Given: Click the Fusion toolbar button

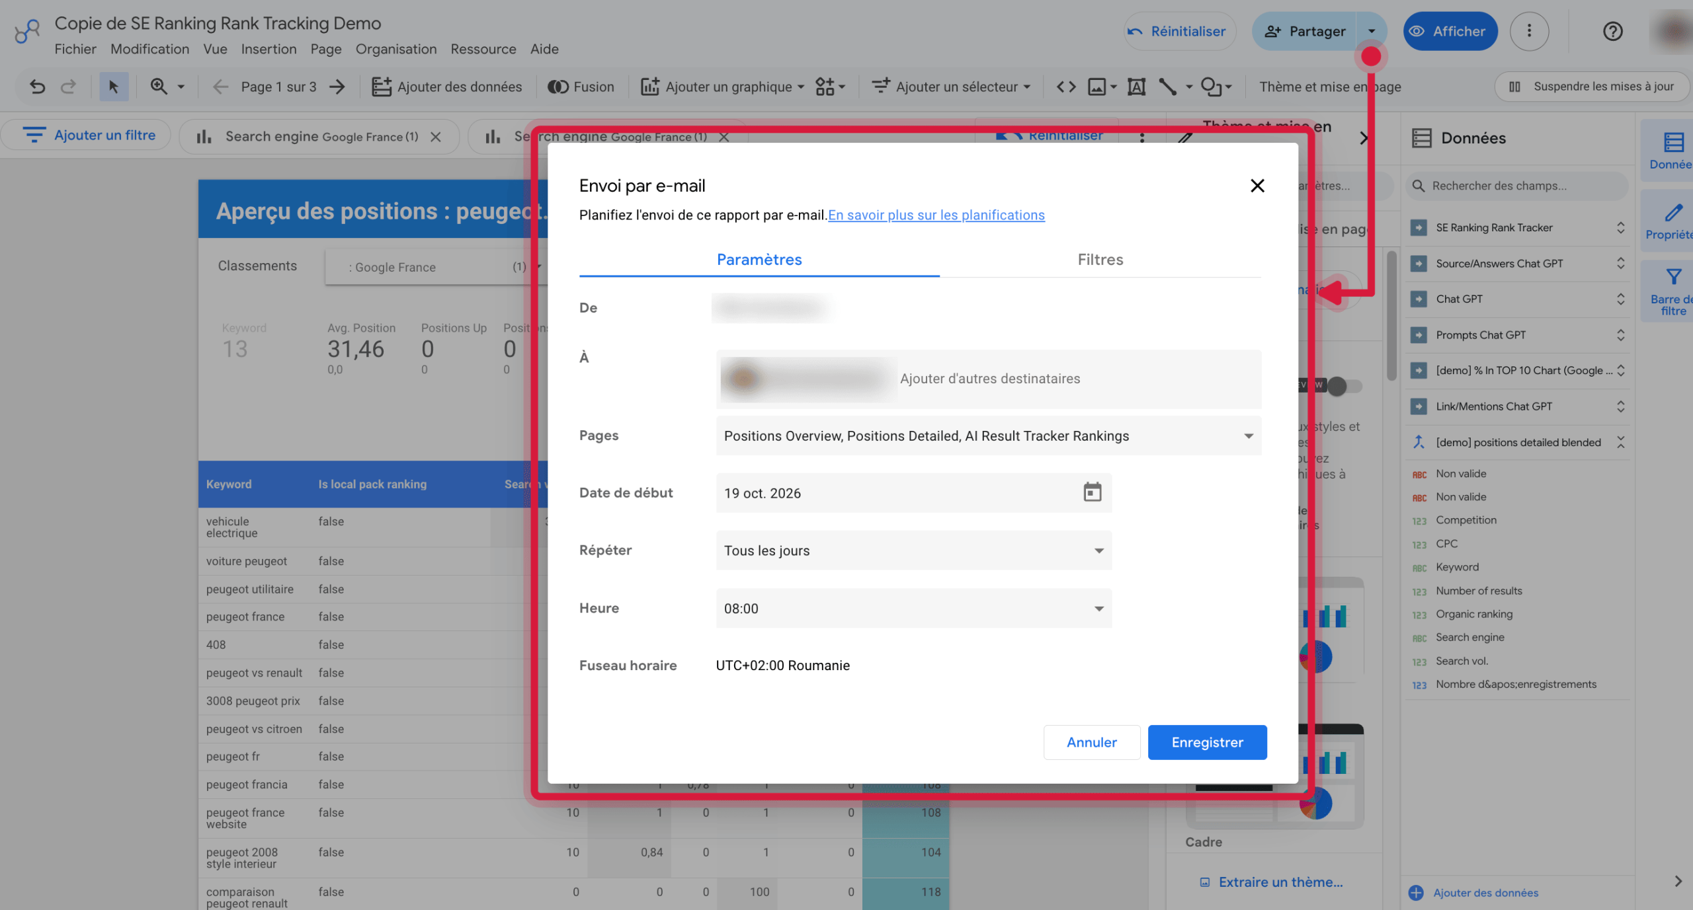Looking at the screenshot, I should [x=581, y=87].
